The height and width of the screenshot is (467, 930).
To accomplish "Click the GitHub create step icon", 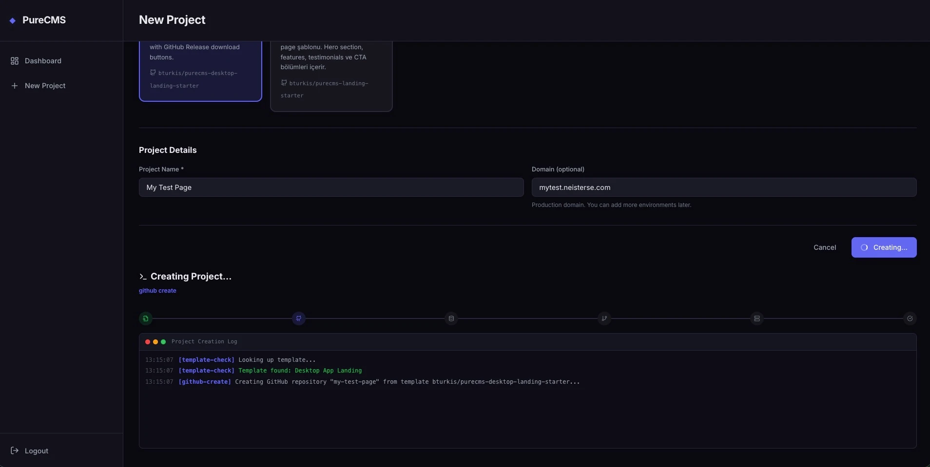I will [299, 318].
